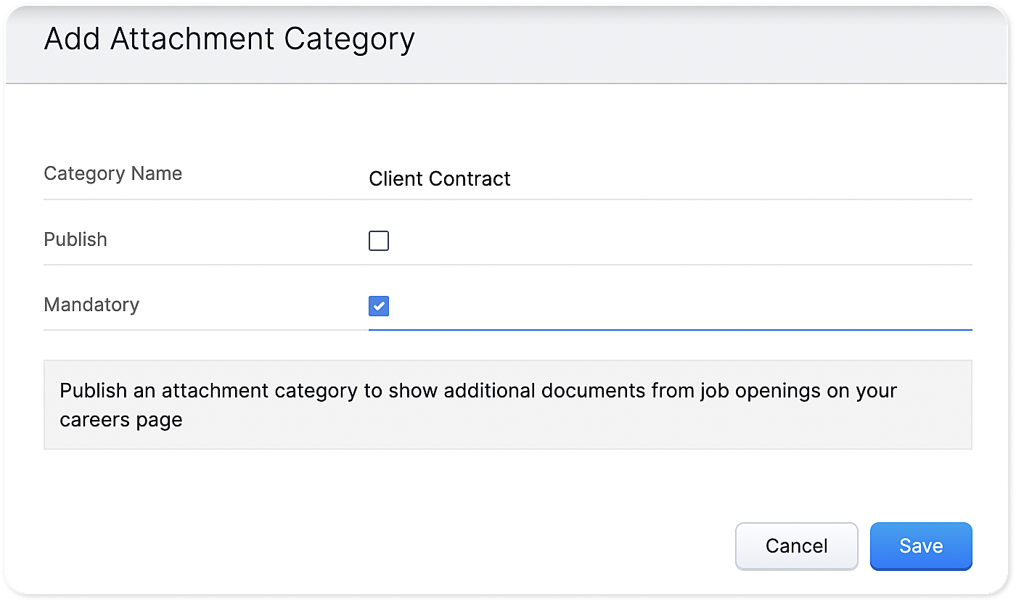Screen dimensions: 1016x602
Task: Click the empty square Publish box
Action: (379, 241)
